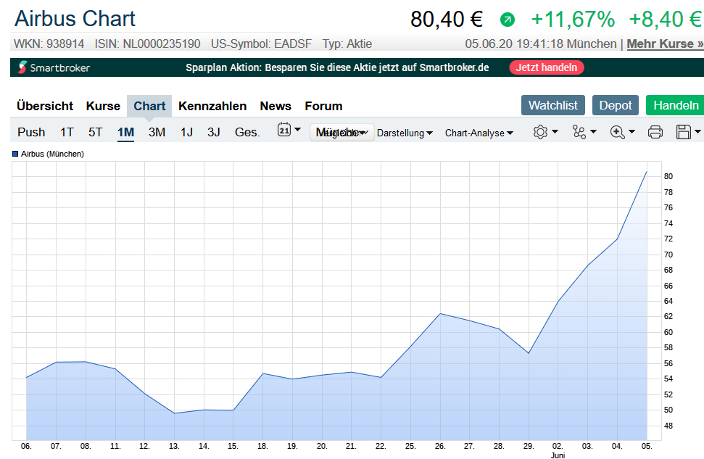Expand calendar dropdown arrow

click(297, 130)
